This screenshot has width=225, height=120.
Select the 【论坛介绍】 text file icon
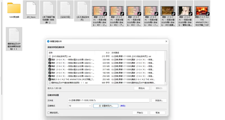click(65, 8)
